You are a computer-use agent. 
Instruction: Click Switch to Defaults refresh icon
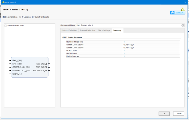click(x=33, y=17)
